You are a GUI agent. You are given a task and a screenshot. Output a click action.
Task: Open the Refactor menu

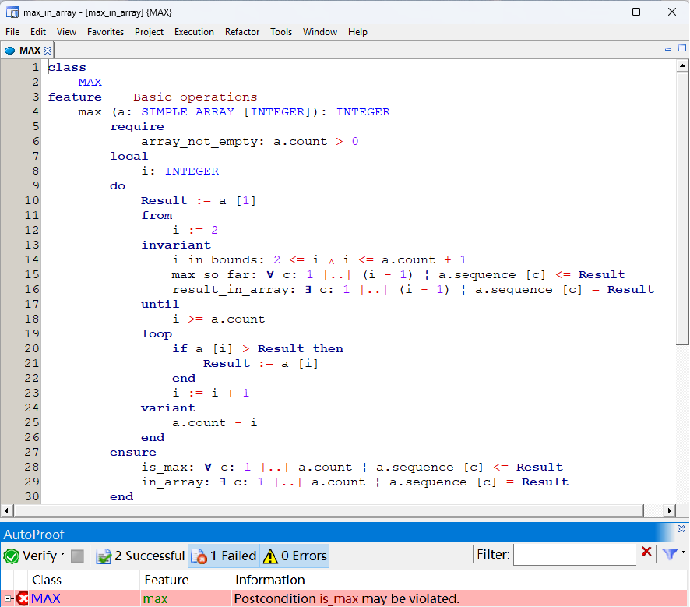point(242,32)
